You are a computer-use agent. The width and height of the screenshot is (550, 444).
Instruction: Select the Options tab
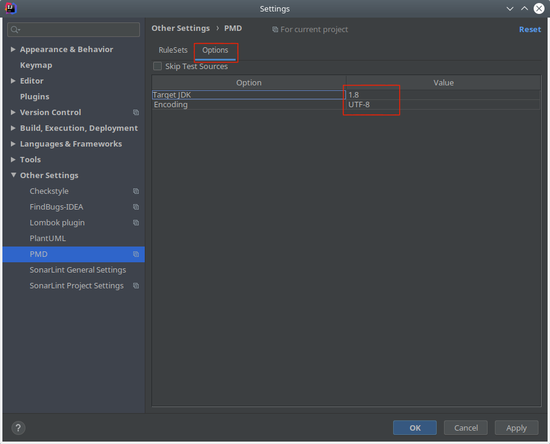click(x=215, y=50)
